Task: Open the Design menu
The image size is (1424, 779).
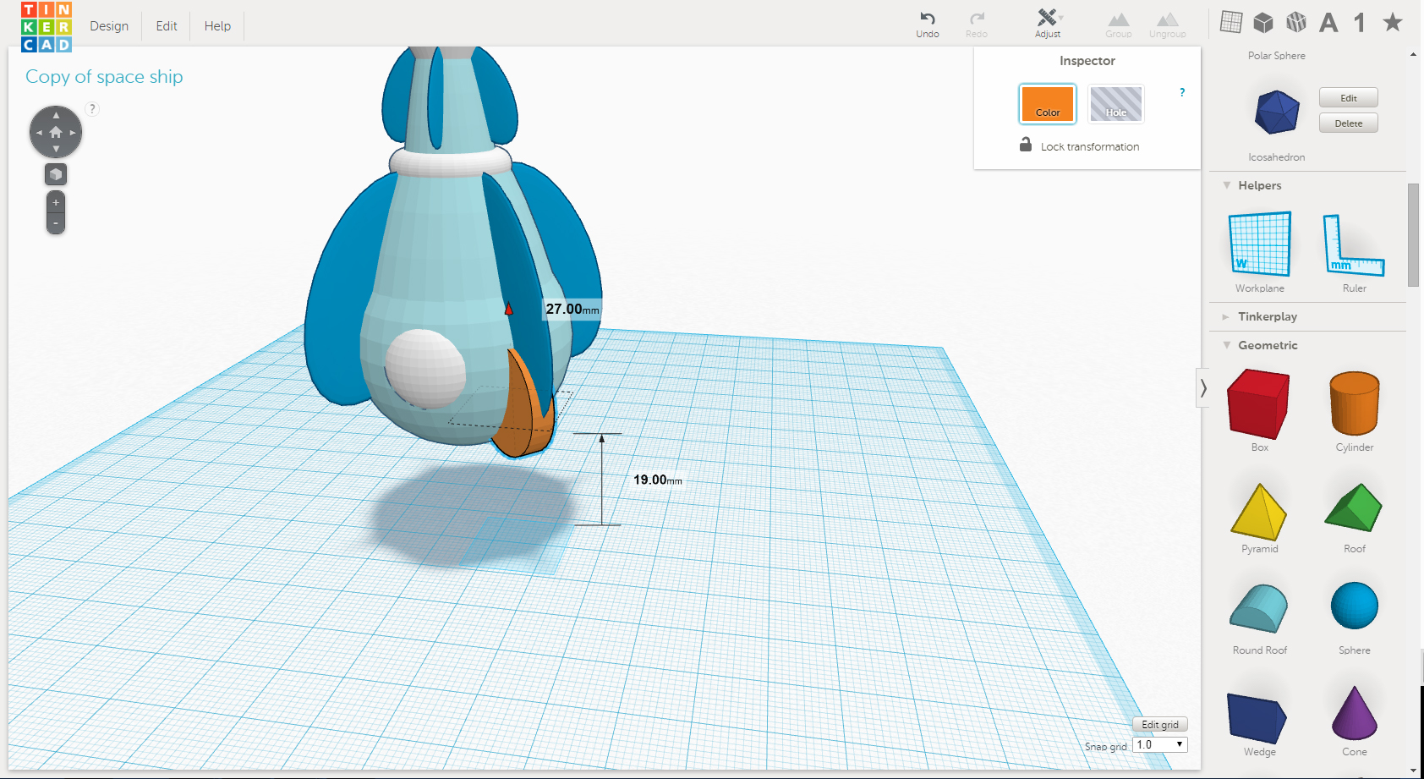Action: pos(109,26)
